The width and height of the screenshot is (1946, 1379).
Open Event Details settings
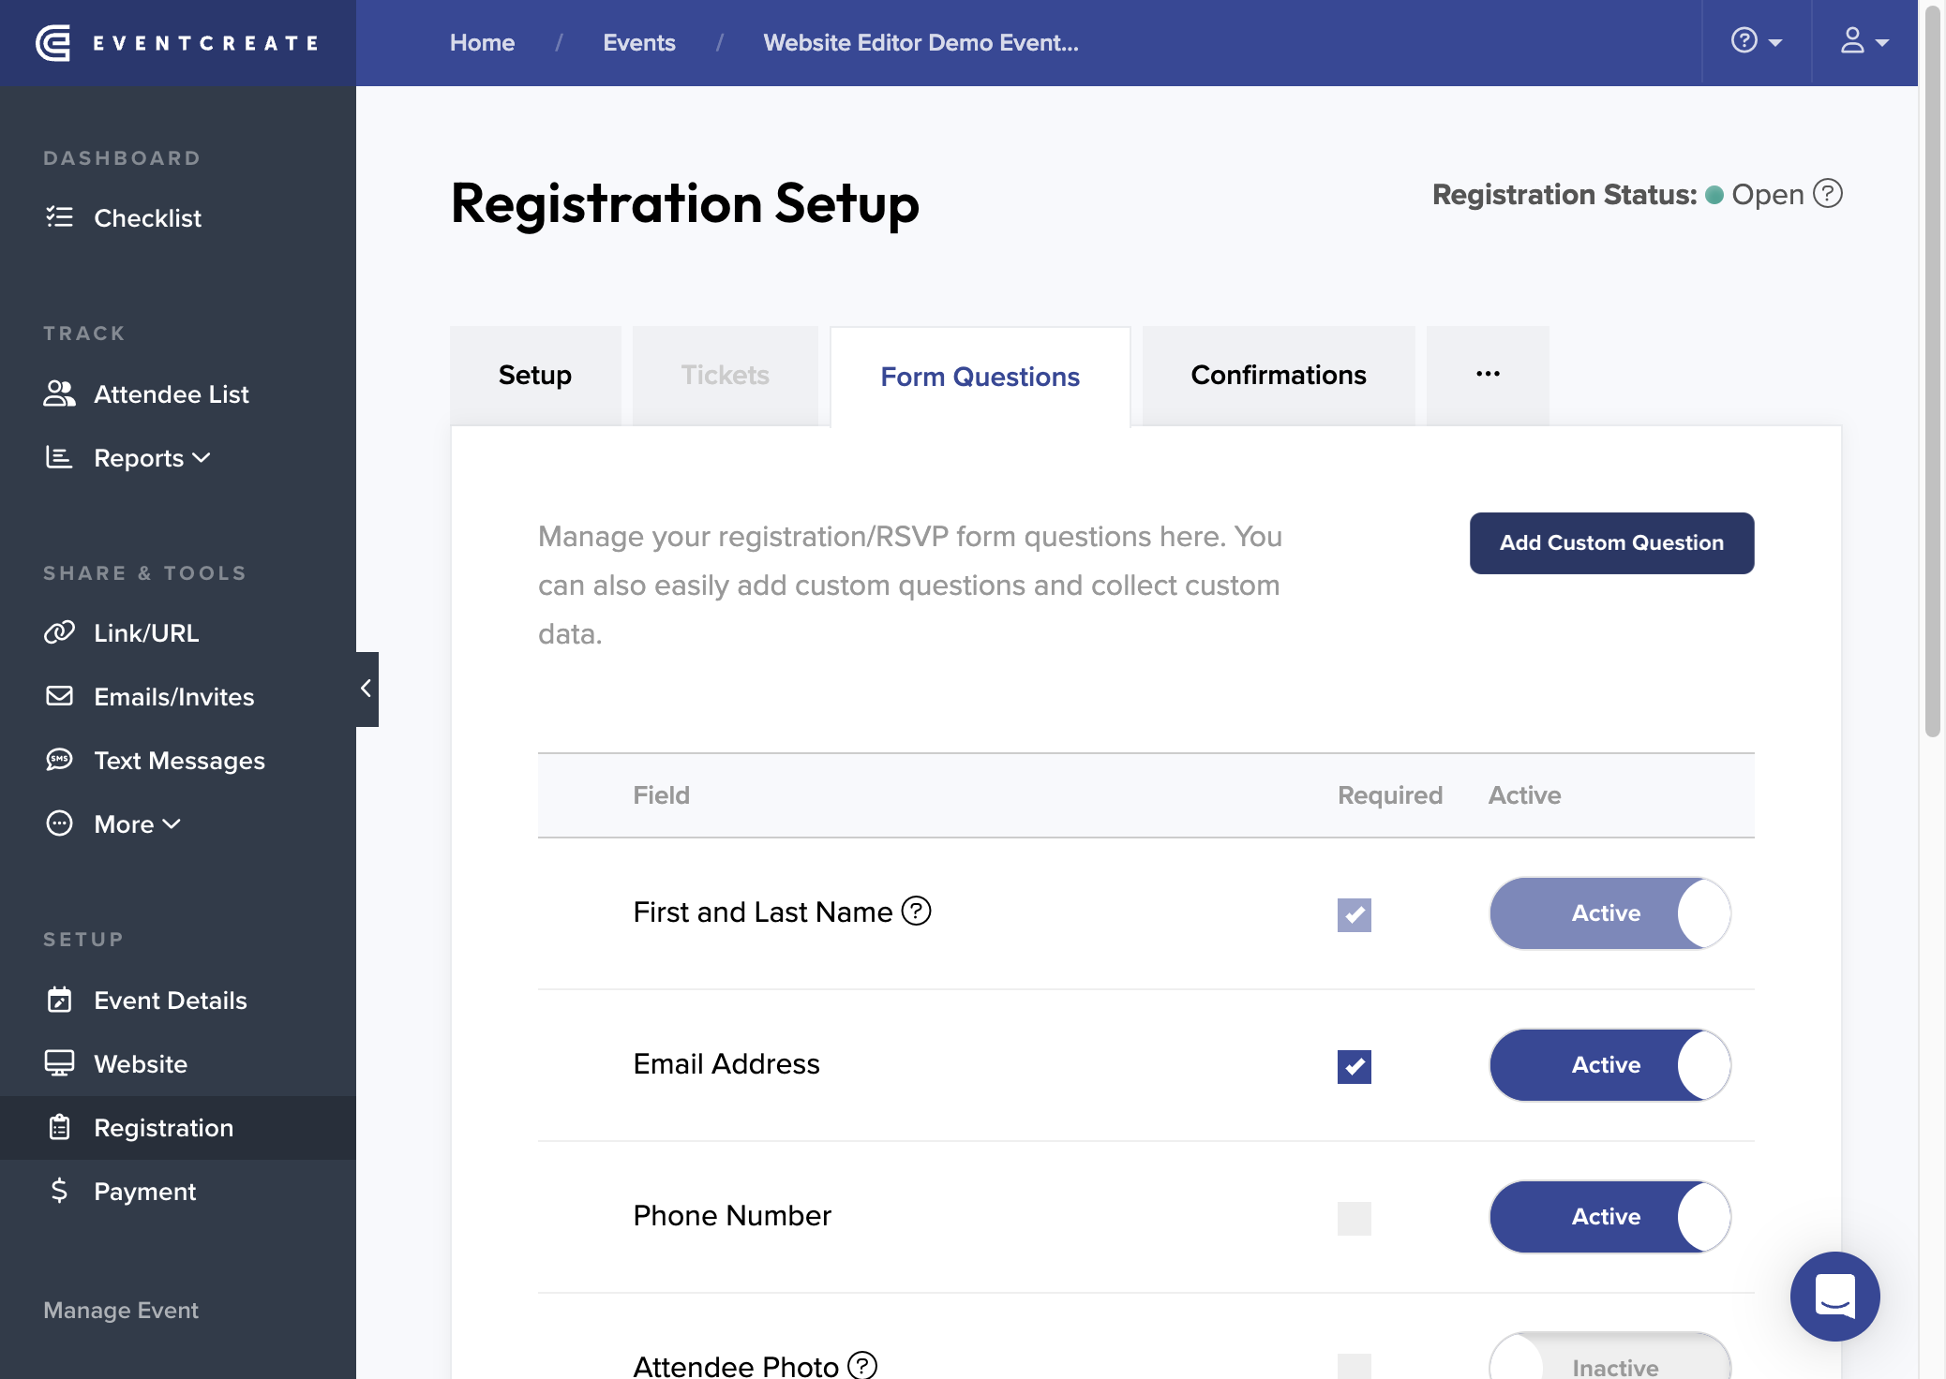[x=145, y=1001]
